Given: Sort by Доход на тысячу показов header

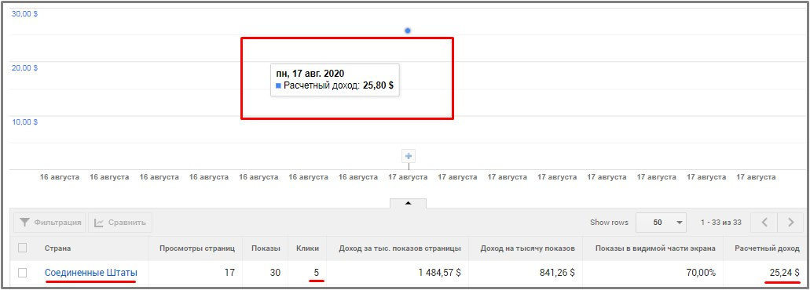Looking at the screenshot, I should [x=527, y=248].
